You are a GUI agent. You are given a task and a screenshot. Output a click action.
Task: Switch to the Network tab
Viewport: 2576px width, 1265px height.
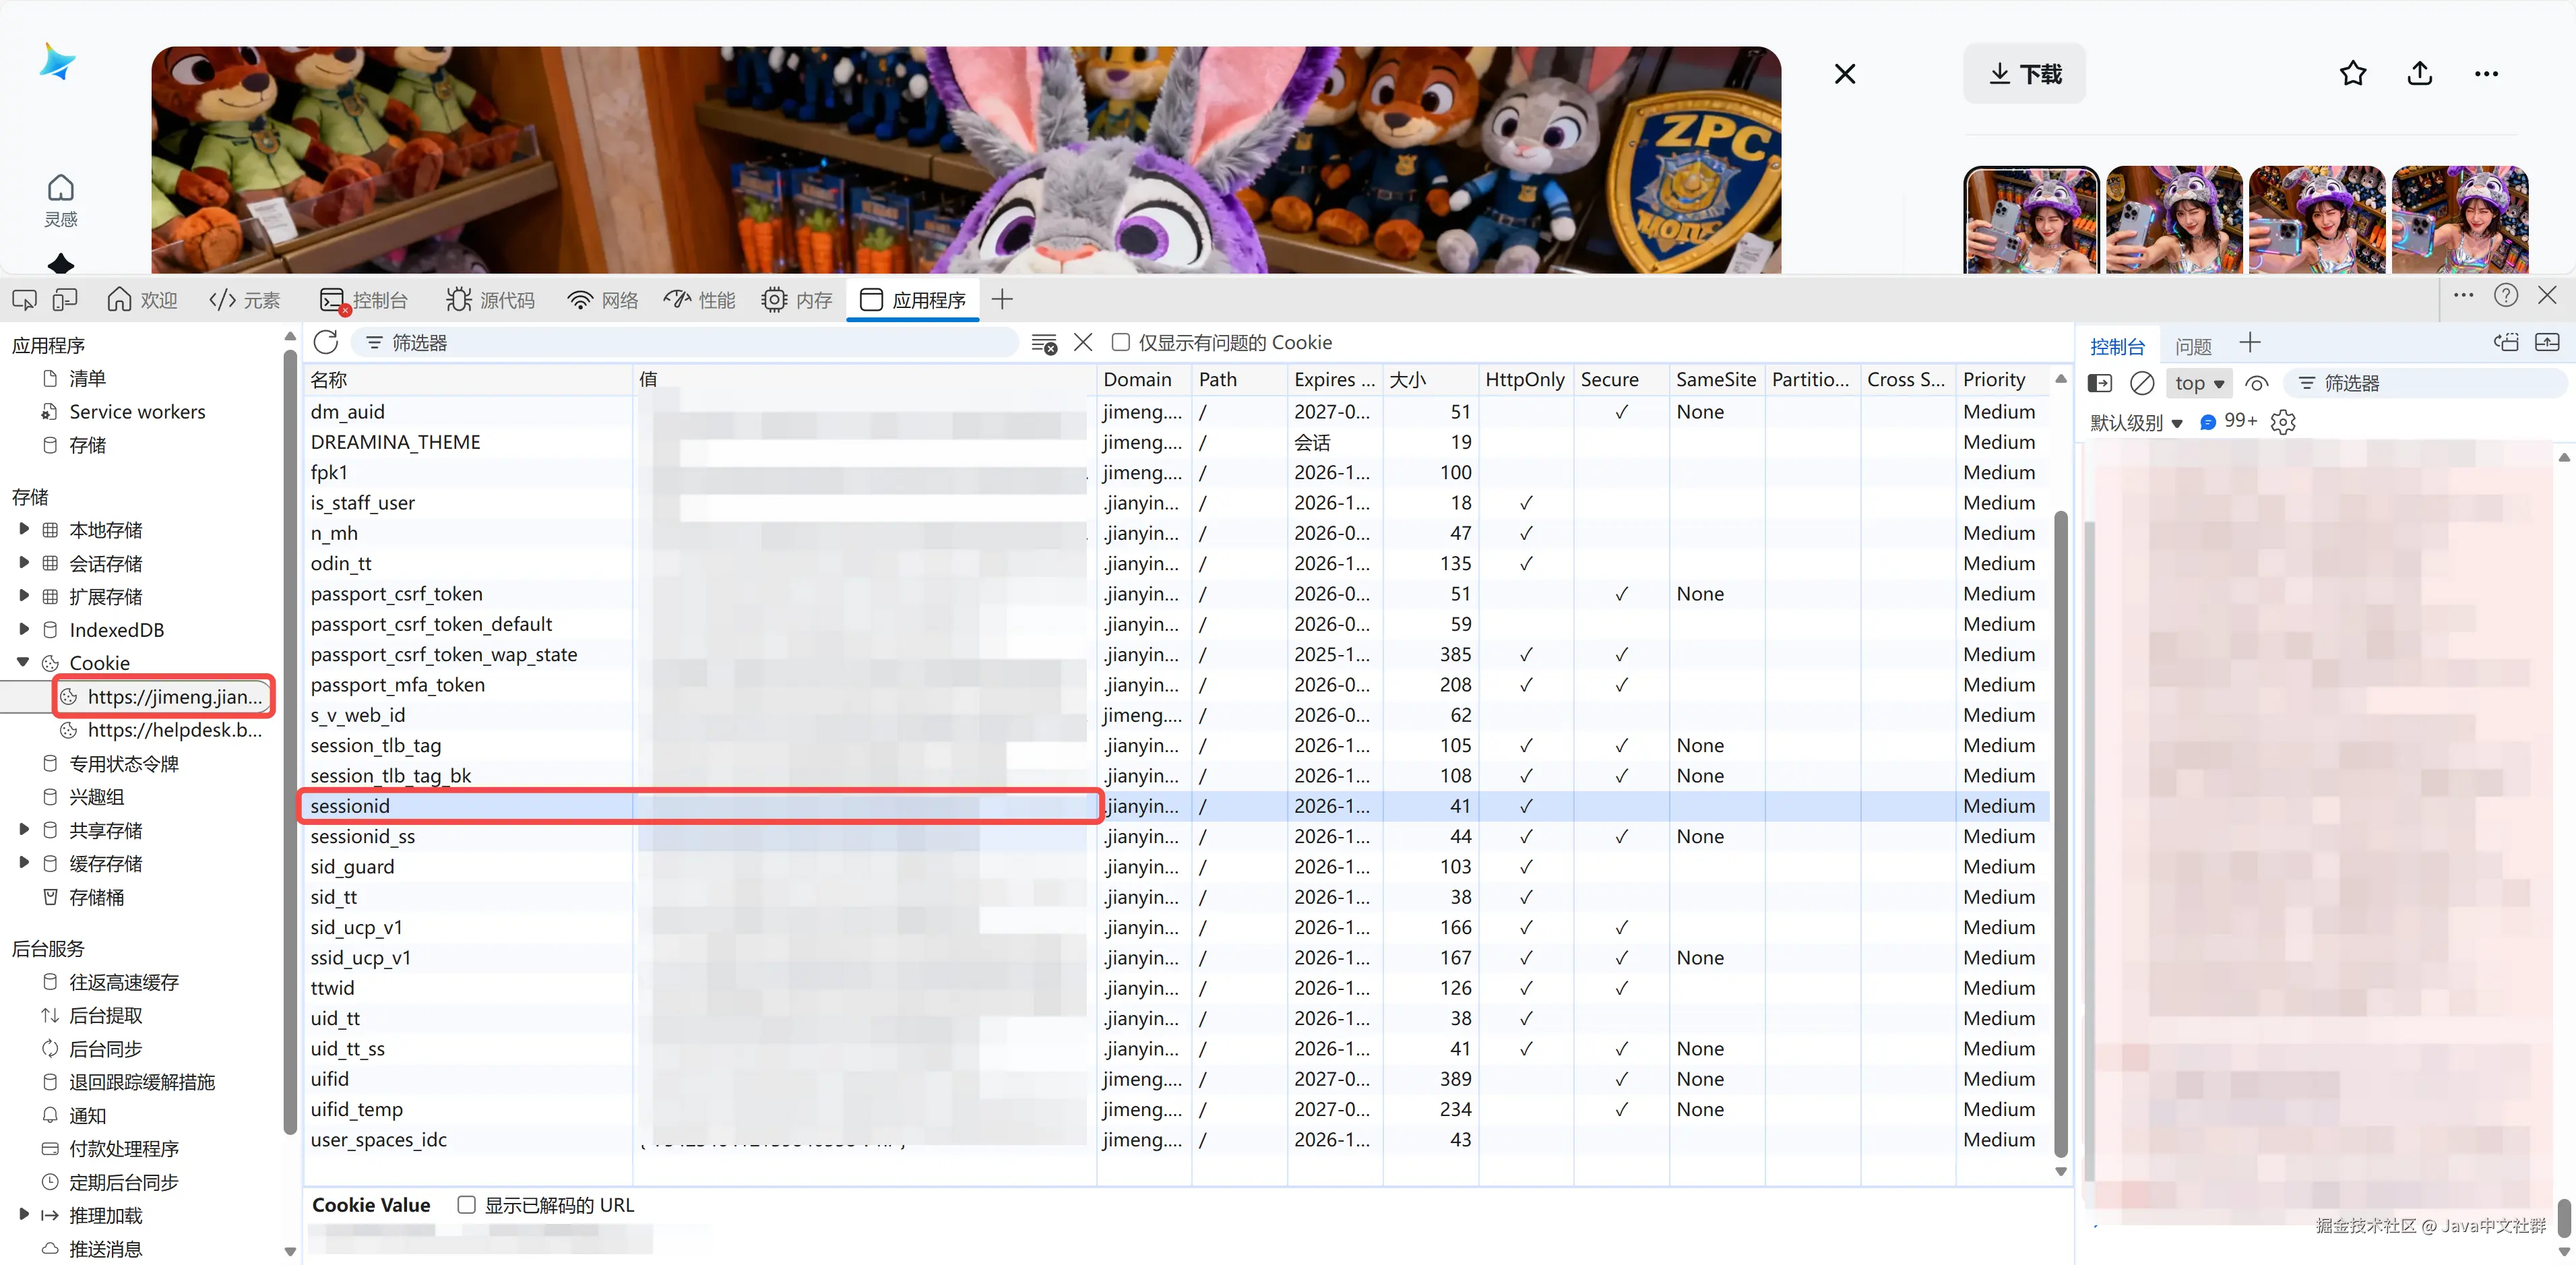click(x=602, y=300)
